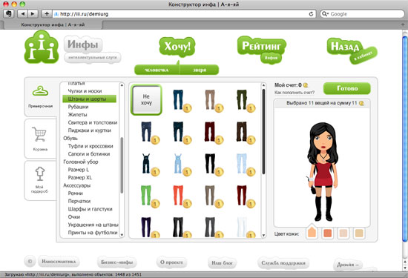408x278 pixels.
Task: Open the Жилеты category
Action: pyautogui.click(x=77, y=114)
